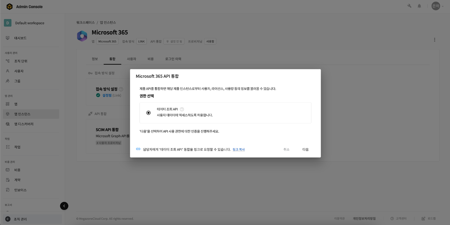
Task: Open the notifications bell
Action: (419, 6)
